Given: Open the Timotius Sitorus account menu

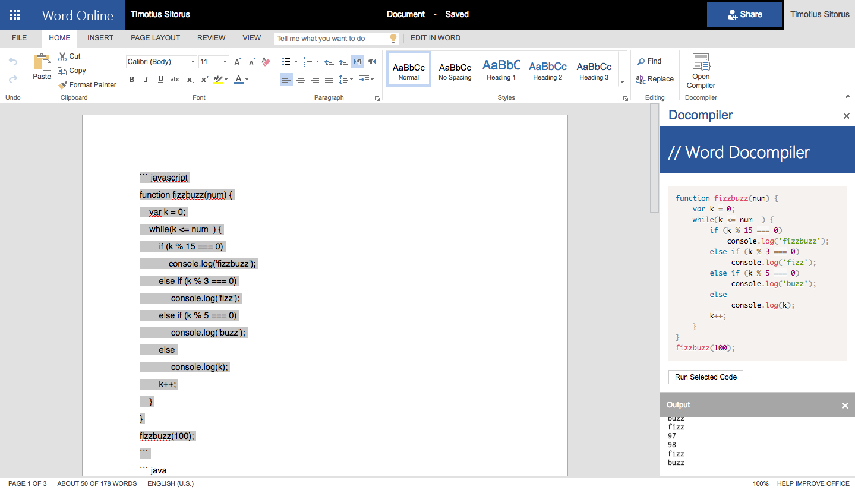Looking at the screenshot, I should click(820, 15).
